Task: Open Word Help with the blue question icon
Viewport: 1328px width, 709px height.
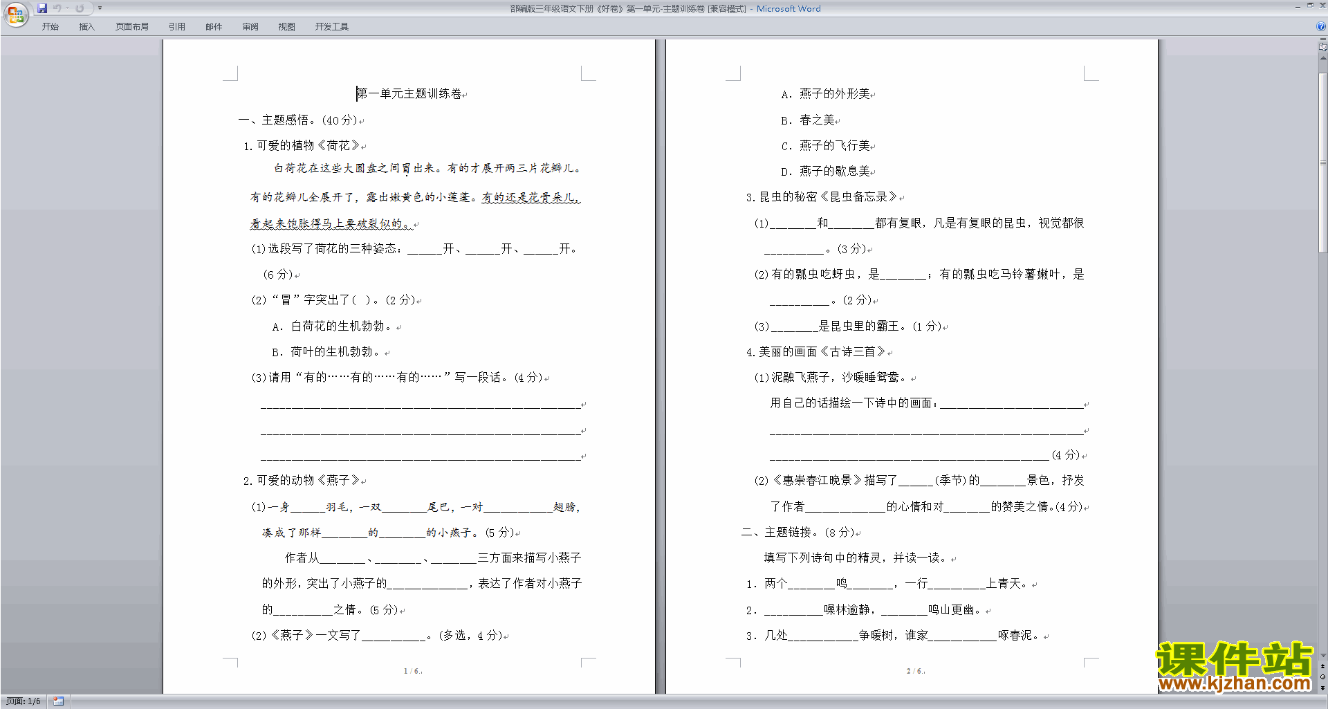Action: click(1321, 27)
